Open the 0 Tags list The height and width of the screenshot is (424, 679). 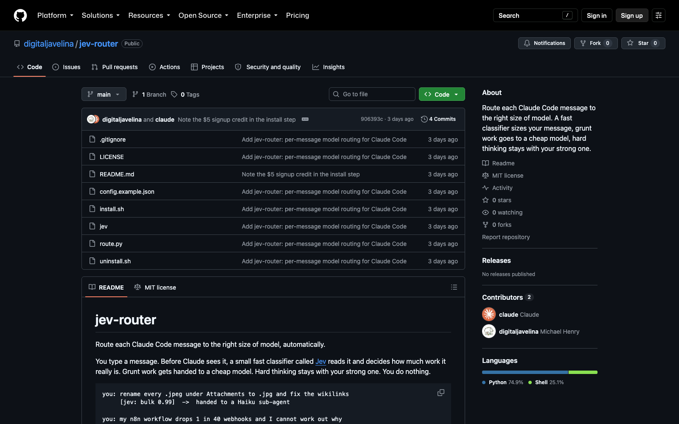tap(185, 94)
